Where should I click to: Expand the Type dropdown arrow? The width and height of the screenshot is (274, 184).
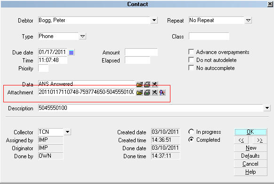point(82,36)
